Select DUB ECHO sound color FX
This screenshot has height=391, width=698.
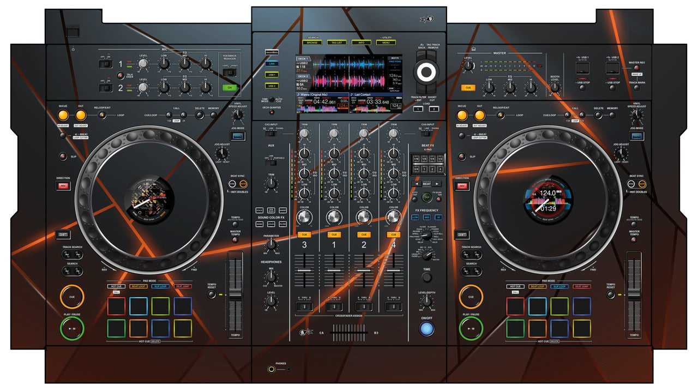pyautogui.click(x=271, y=210)
